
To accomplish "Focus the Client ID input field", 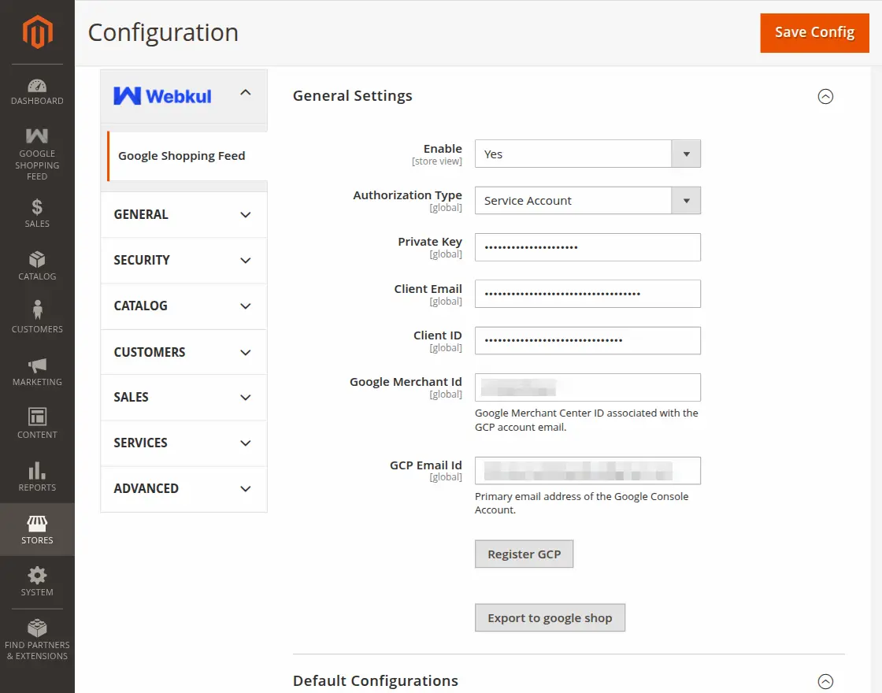I will point(587,340).
